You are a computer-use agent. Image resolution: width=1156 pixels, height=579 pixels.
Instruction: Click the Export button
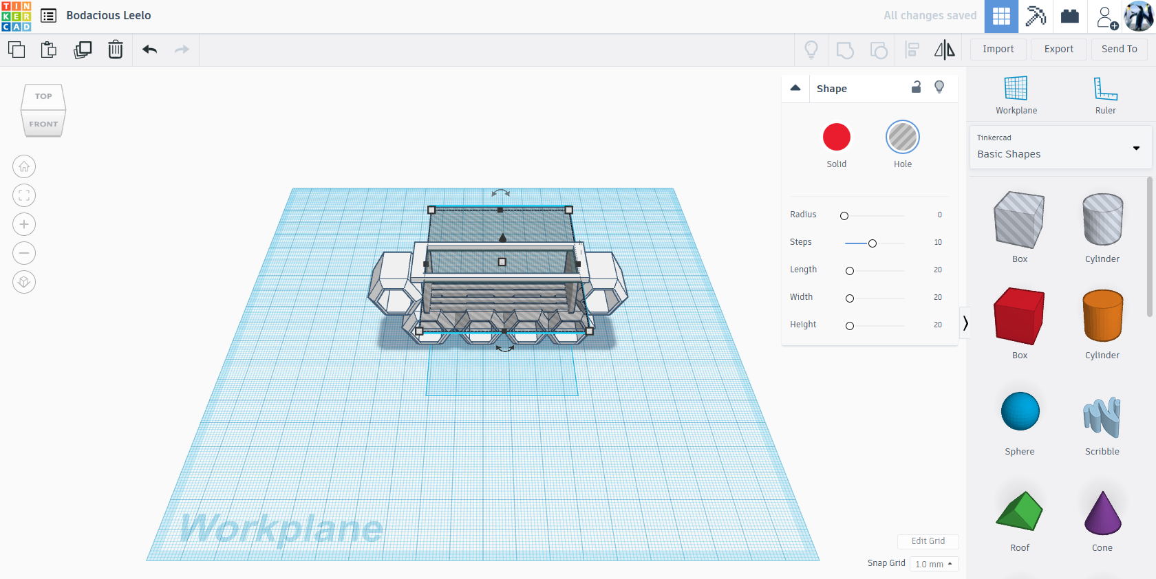[x=1059, y=50]
